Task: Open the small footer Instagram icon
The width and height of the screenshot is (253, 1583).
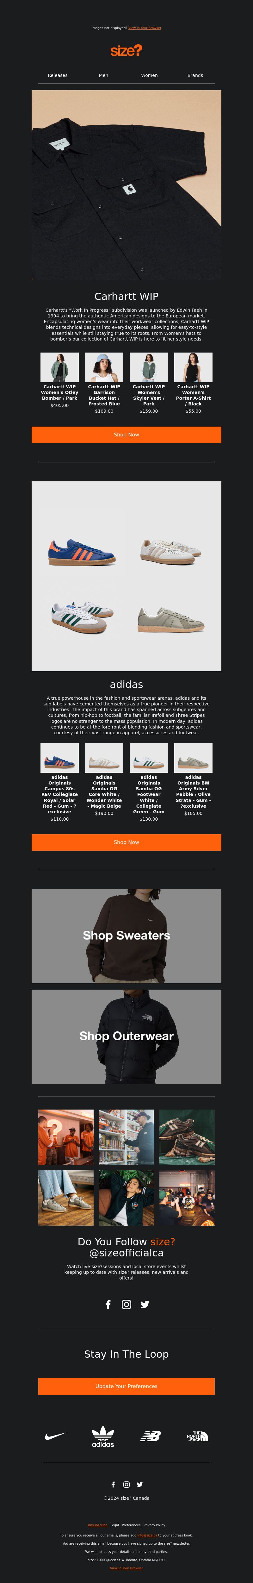Action: (x=126, y=1485)
